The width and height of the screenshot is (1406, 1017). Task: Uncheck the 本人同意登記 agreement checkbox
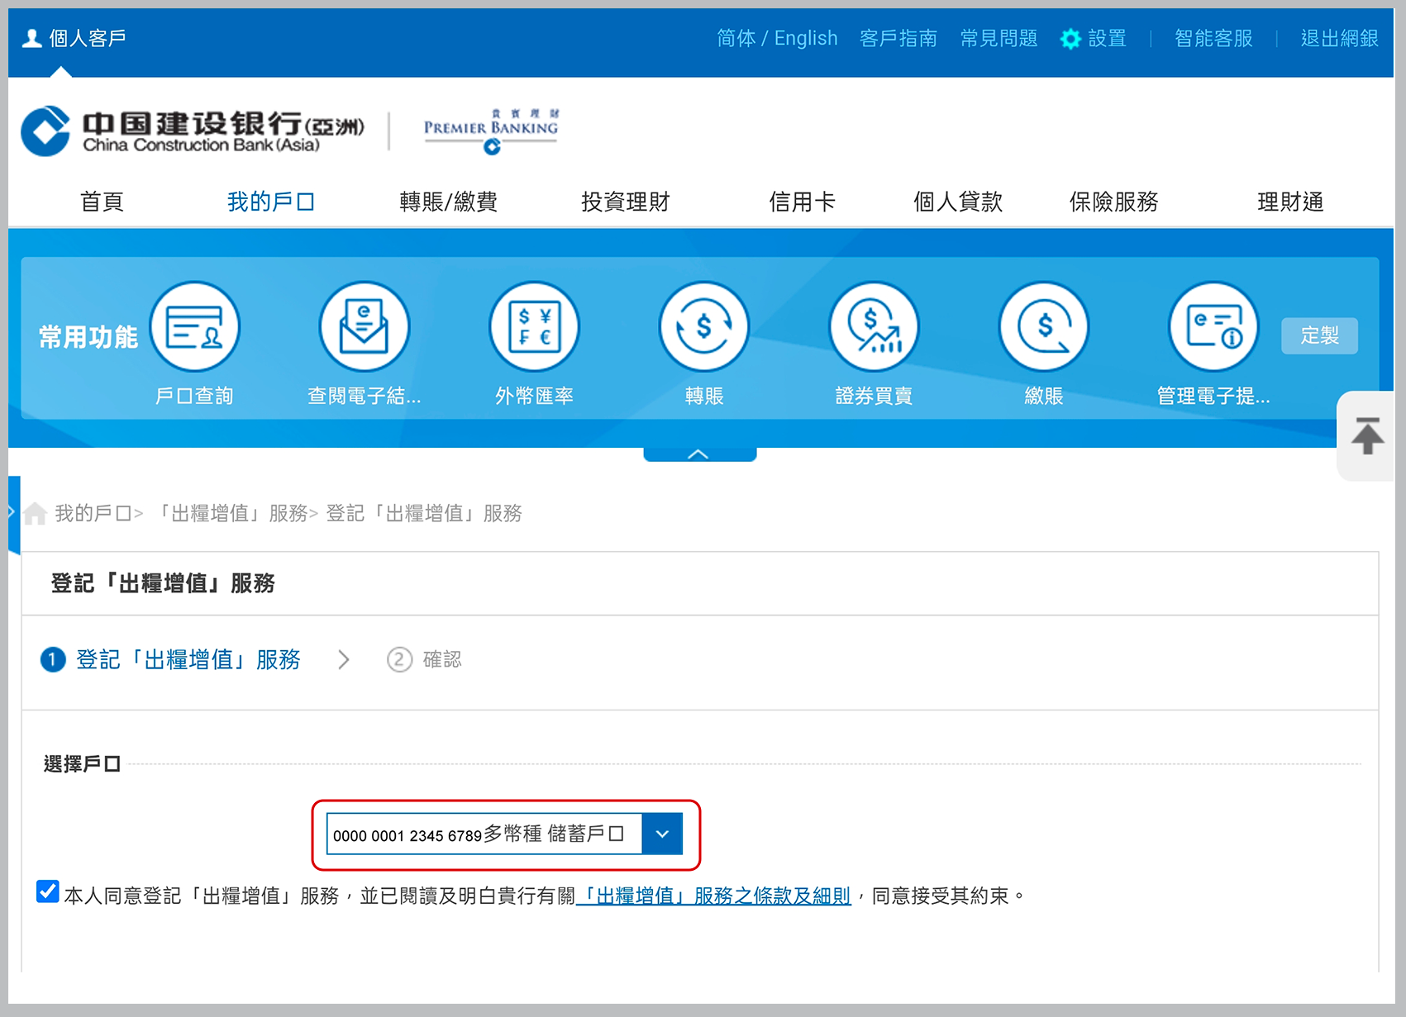48,892
